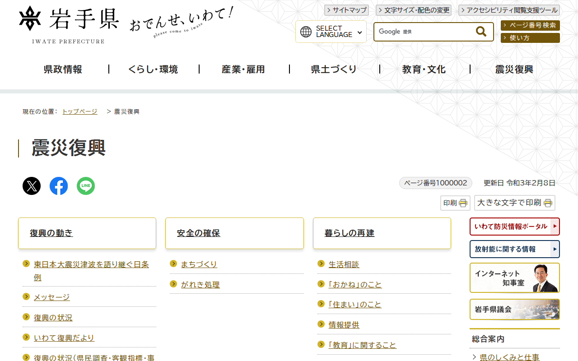Viewport: 578px width, 361px height.
Task: Click bullet icon beside まちづくり
Action: [x=173, y=264]
